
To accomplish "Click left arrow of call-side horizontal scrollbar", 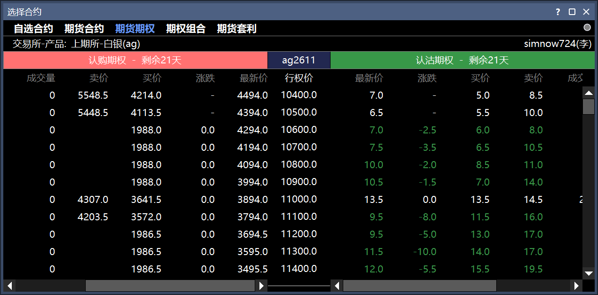I will pyautogui.click(x=9, y=286).
